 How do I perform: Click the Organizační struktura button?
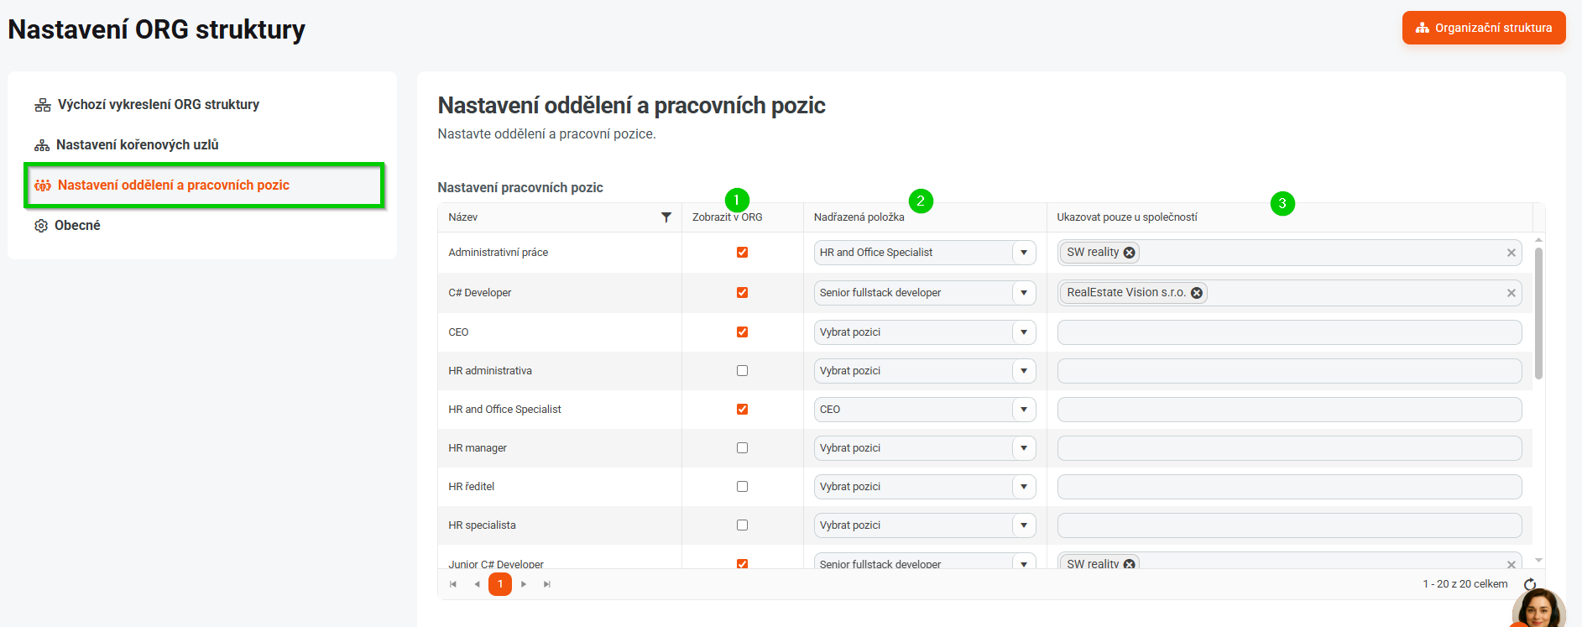pyautogui.click(x=1483, y=28)
